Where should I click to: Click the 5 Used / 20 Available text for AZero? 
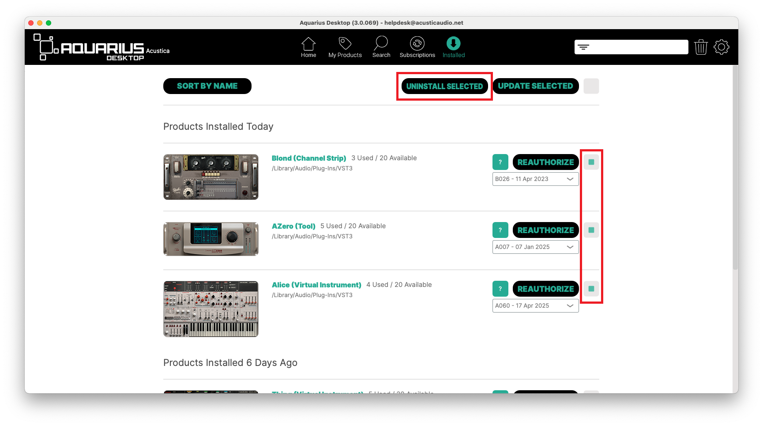[x=353, y=226]
